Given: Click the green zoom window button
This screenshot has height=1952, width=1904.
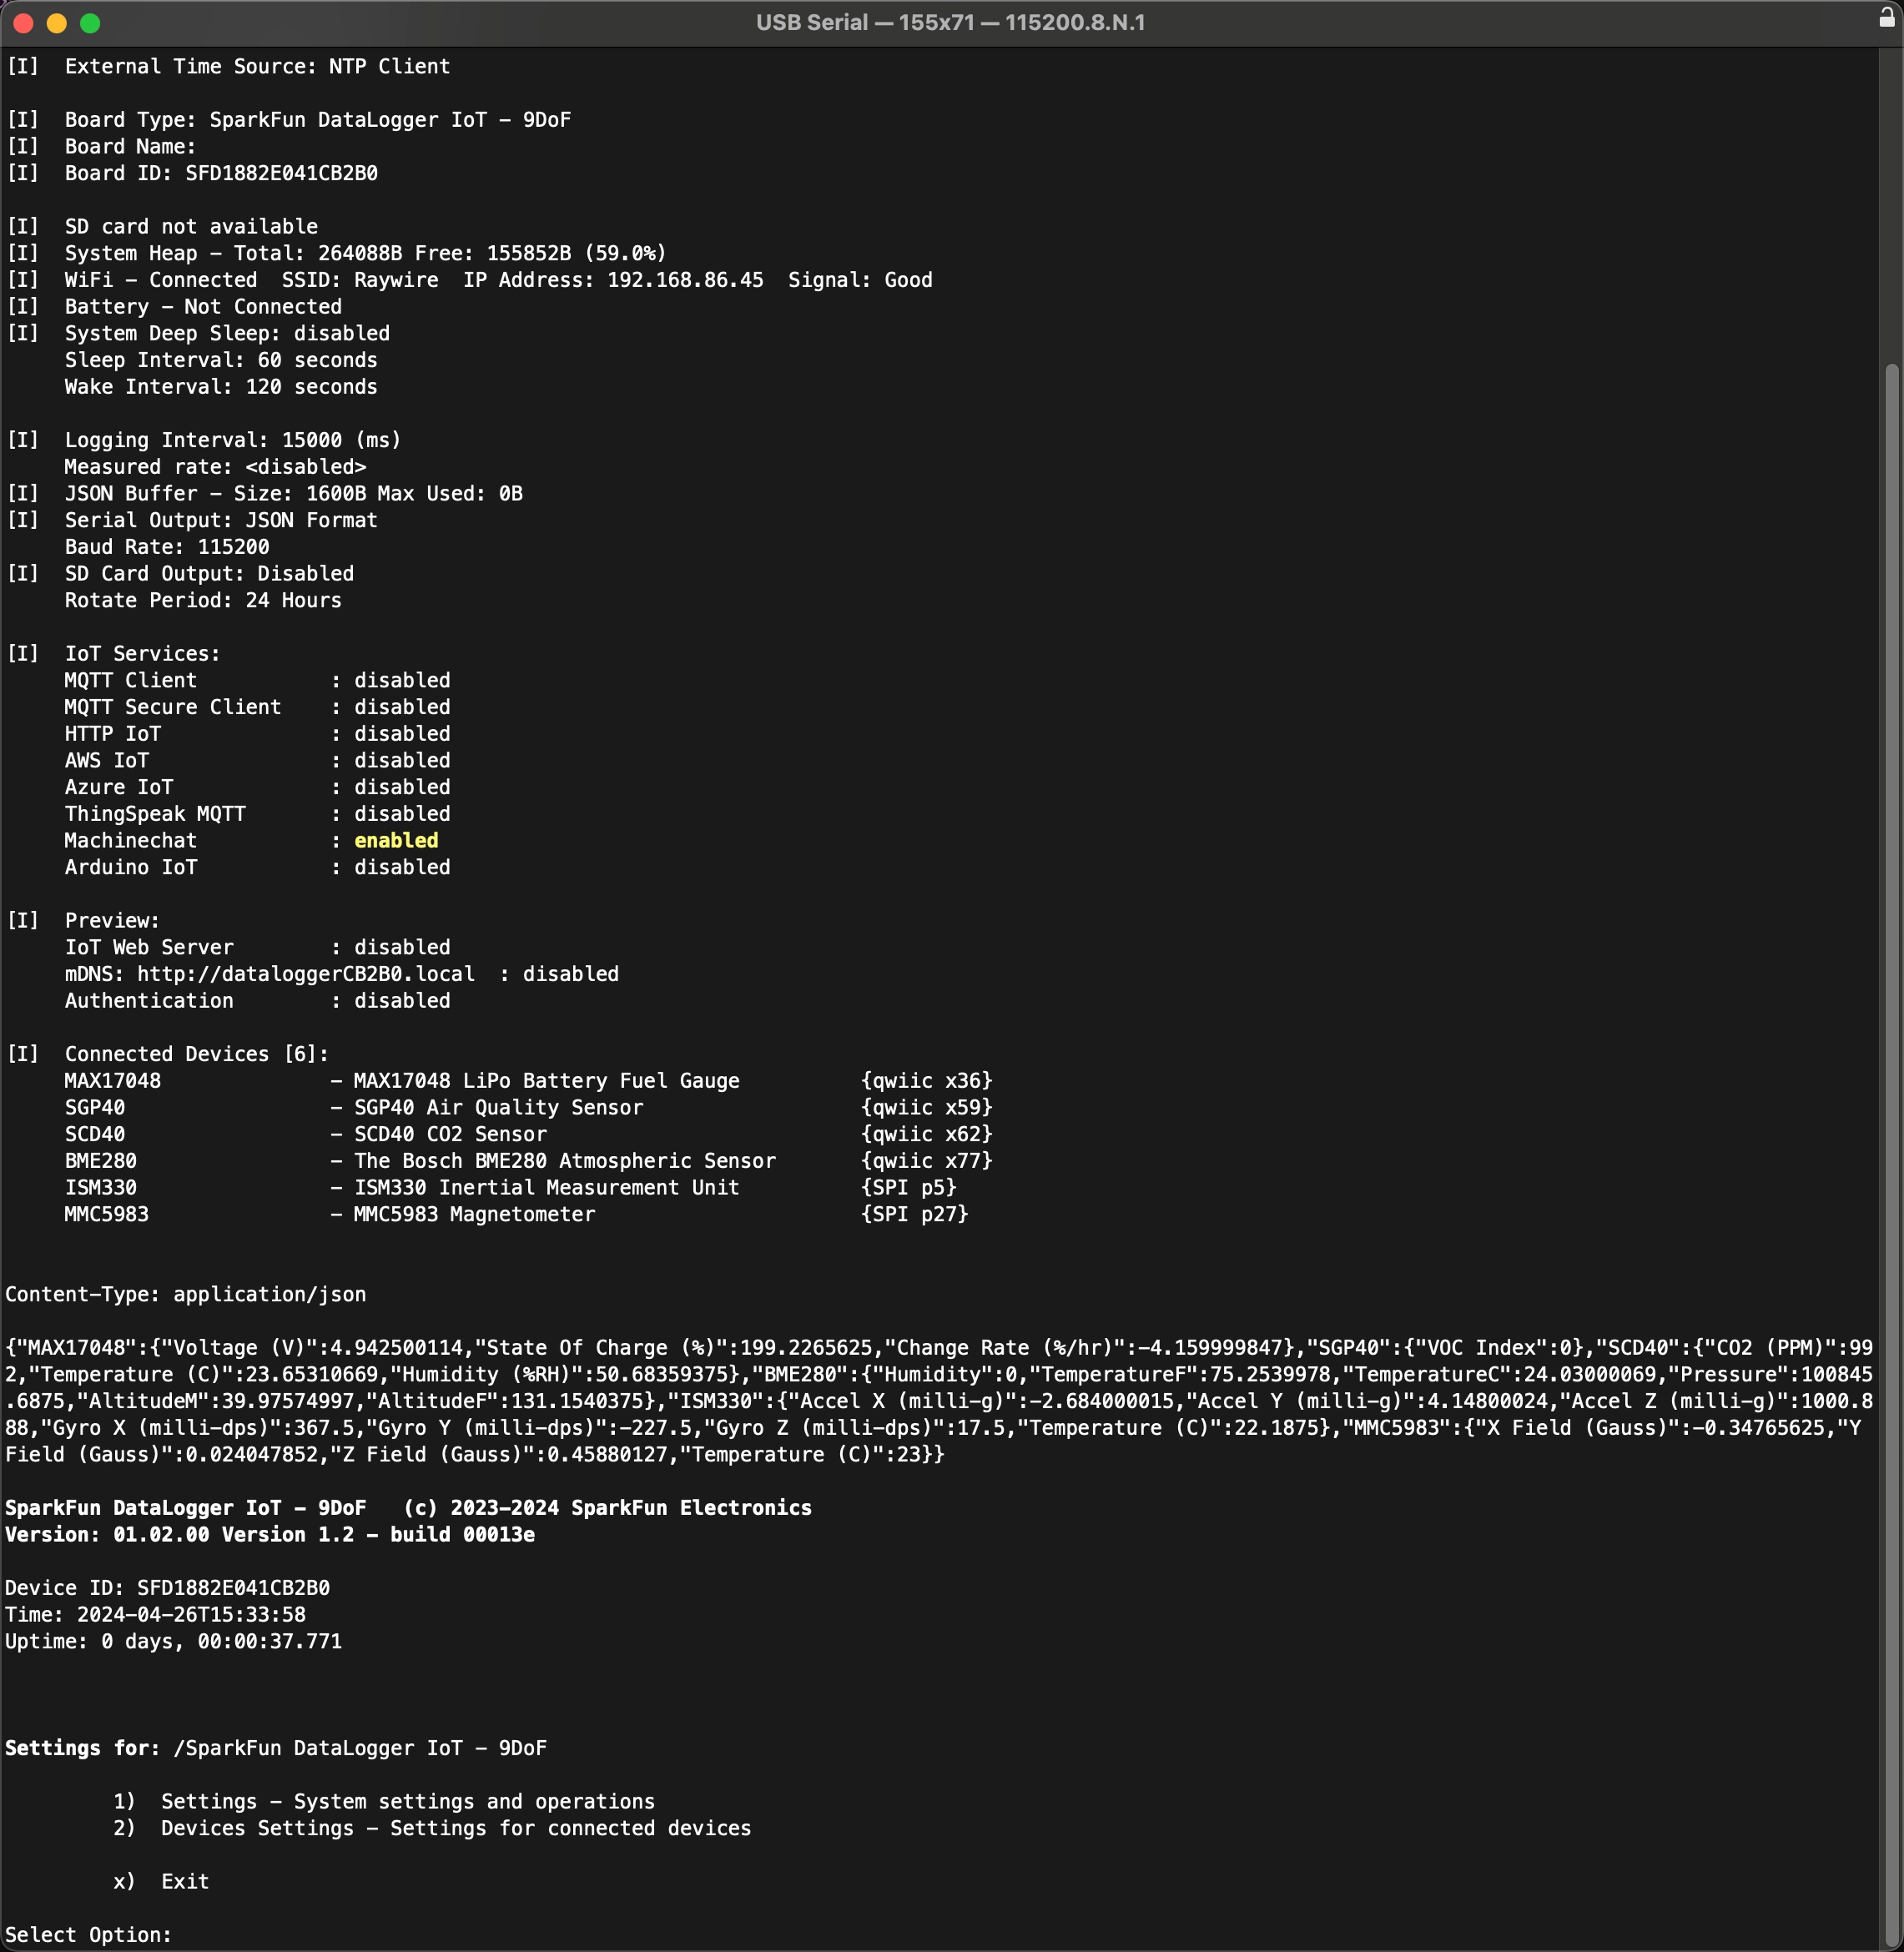Looking at the screenshot, I should 90,23.
